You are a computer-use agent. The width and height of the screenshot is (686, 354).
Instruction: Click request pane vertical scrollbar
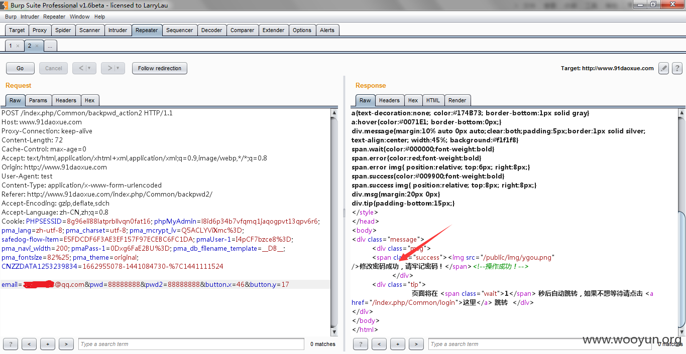tap(334, 222)
